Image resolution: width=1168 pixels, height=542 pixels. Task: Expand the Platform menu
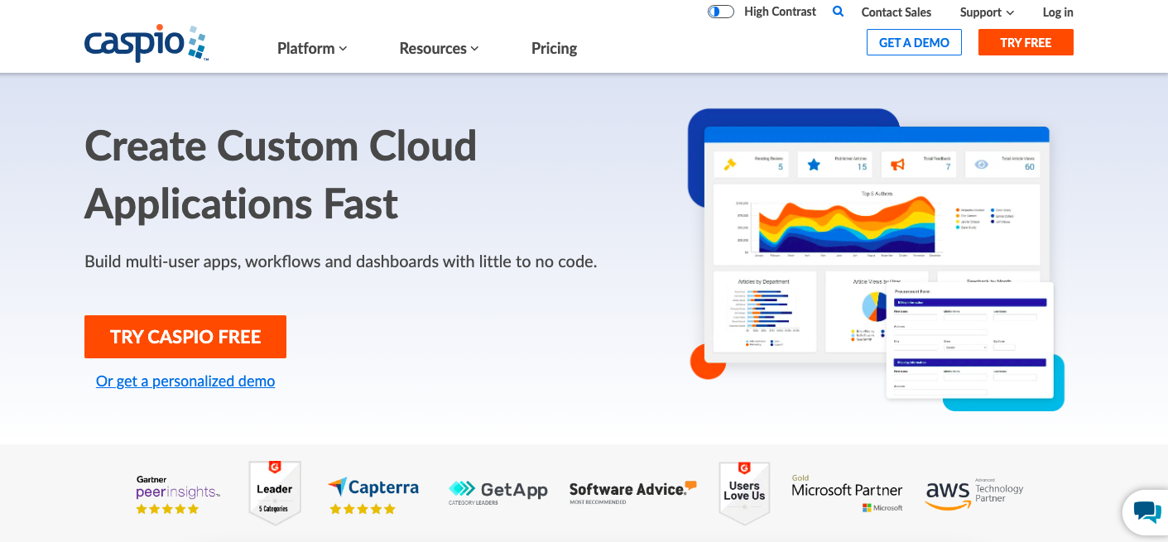click(312, 48)
